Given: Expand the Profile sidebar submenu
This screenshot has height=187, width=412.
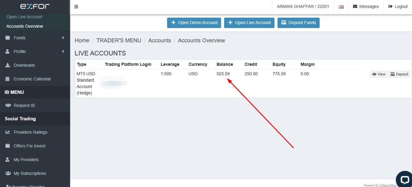Looking at the screenshot, I should tap(35, 51).
